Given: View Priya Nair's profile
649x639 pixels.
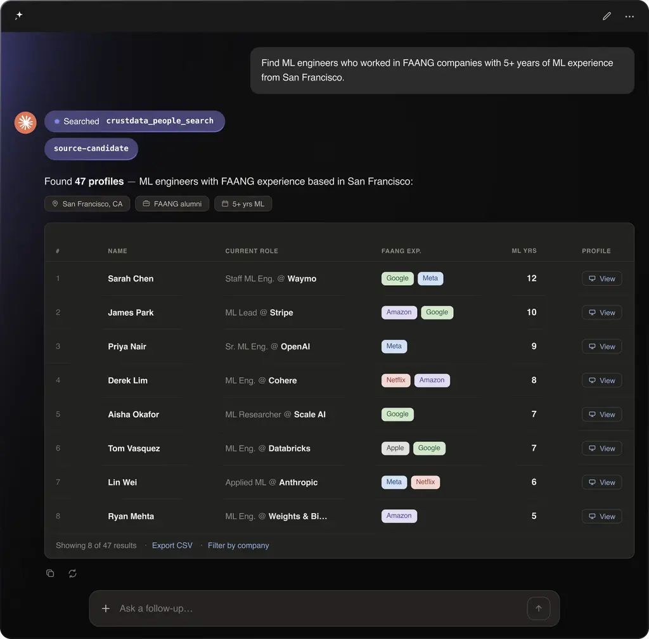Looking at the screenshot, I should click(x=602, y=346).
